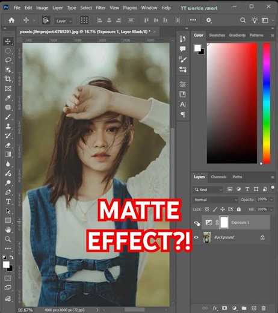Filter layers by pixel layers icon
The image size is (278, 313).
click(x=230, y=189)
